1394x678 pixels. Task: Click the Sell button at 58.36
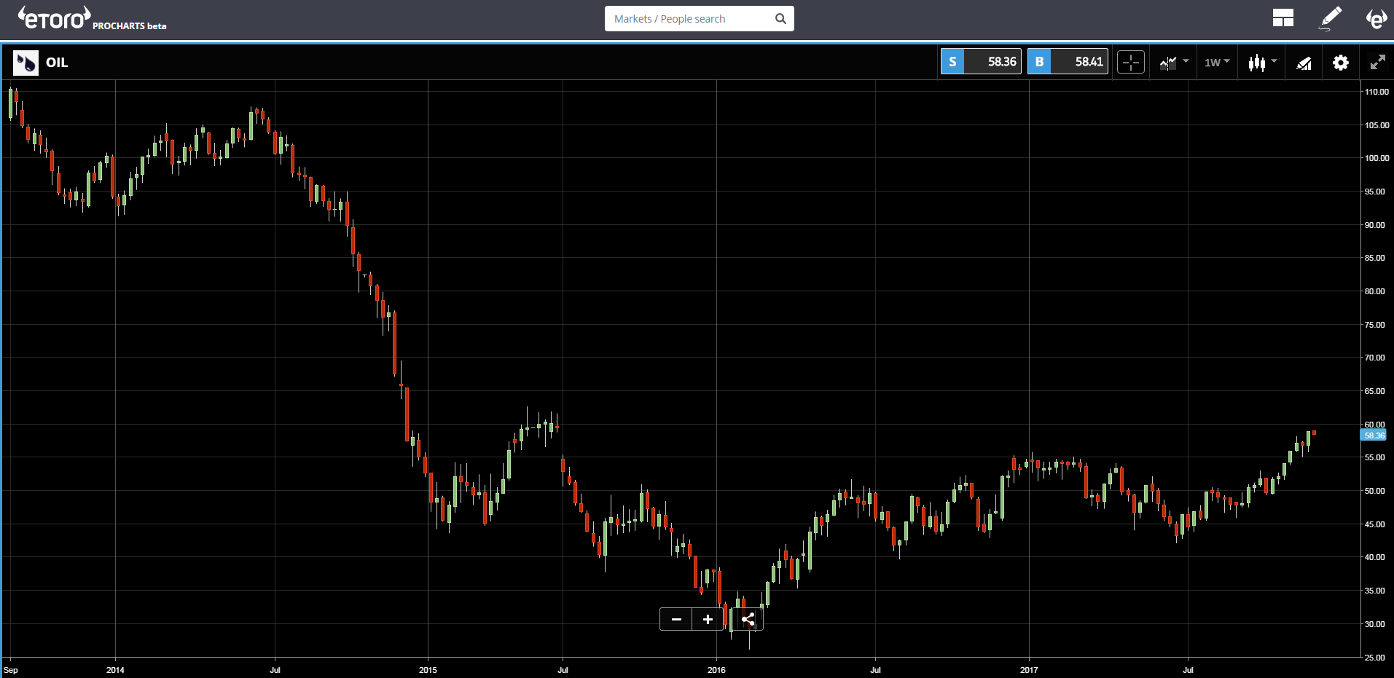(981, 62)
